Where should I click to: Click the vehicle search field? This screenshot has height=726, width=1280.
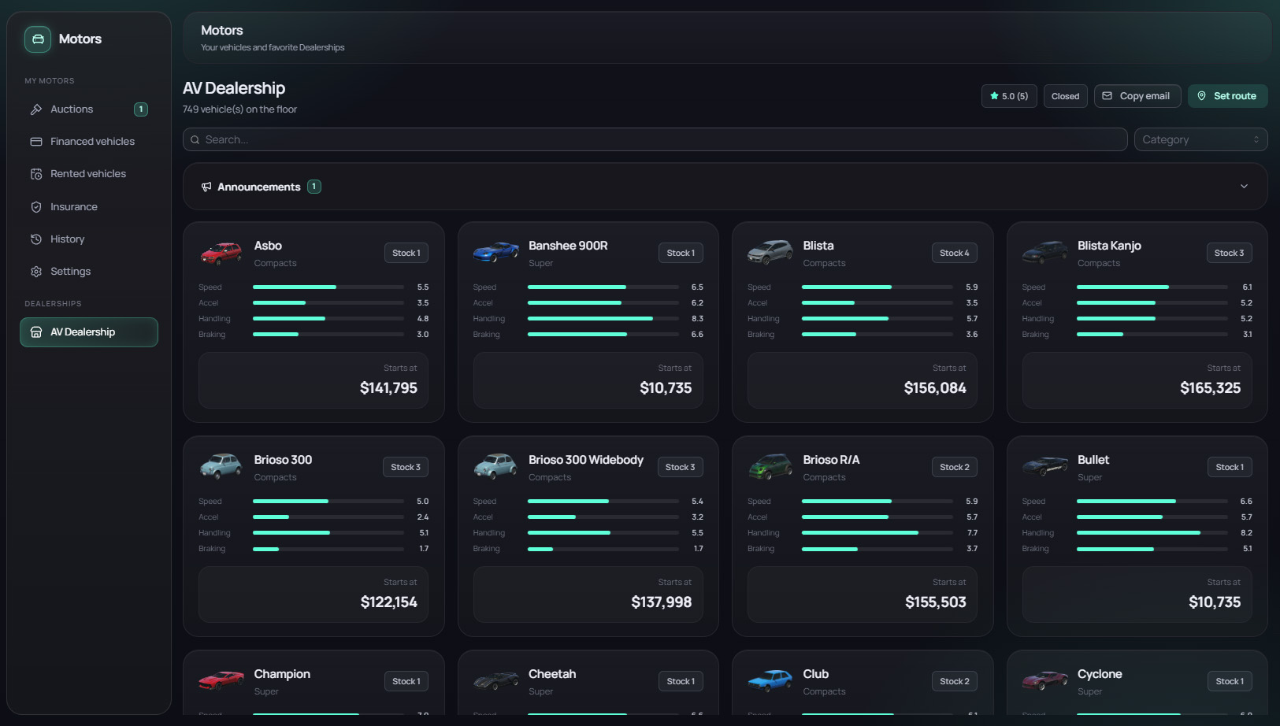[x=655, y=140]
